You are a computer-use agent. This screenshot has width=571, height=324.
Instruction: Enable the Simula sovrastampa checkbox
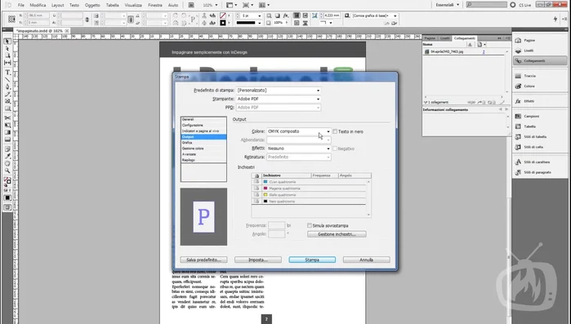point(310,225)
